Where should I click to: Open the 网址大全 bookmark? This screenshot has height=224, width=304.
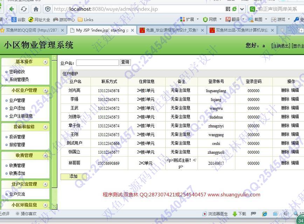(39, 20)
